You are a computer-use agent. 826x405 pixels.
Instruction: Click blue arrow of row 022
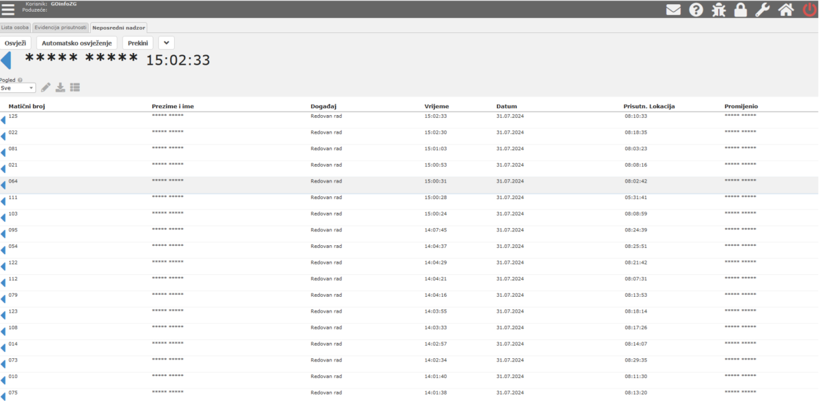3,136
